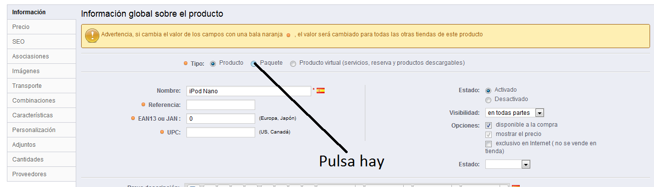Click the Referencia input field
The height and width of the screenshot is (187, 654).
pyautogui.click(x=221, y=105)
